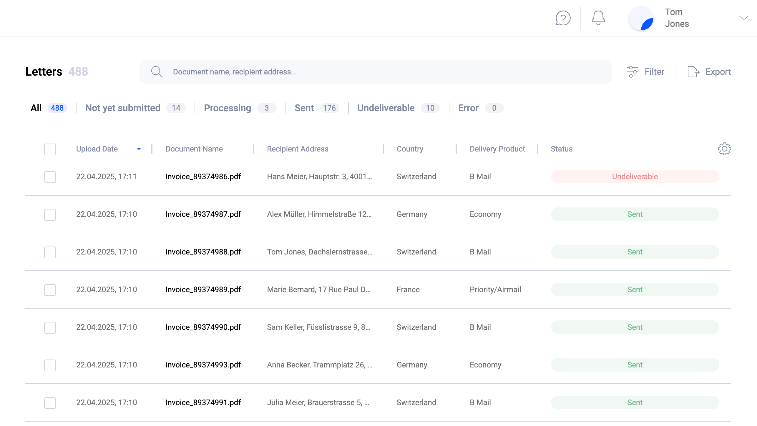The height and width of the screenshot is (426, 757).
Task: Click the Undeliverable status badge for Invoice_89374986.pdf
Action: coord(635,176)
